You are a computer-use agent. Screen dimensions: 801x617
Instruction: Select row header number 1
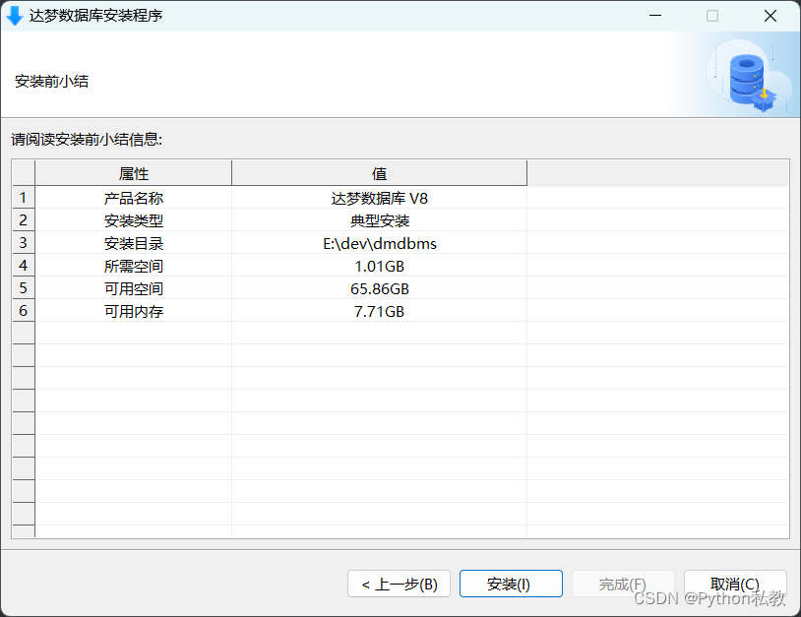click(23, 197)
